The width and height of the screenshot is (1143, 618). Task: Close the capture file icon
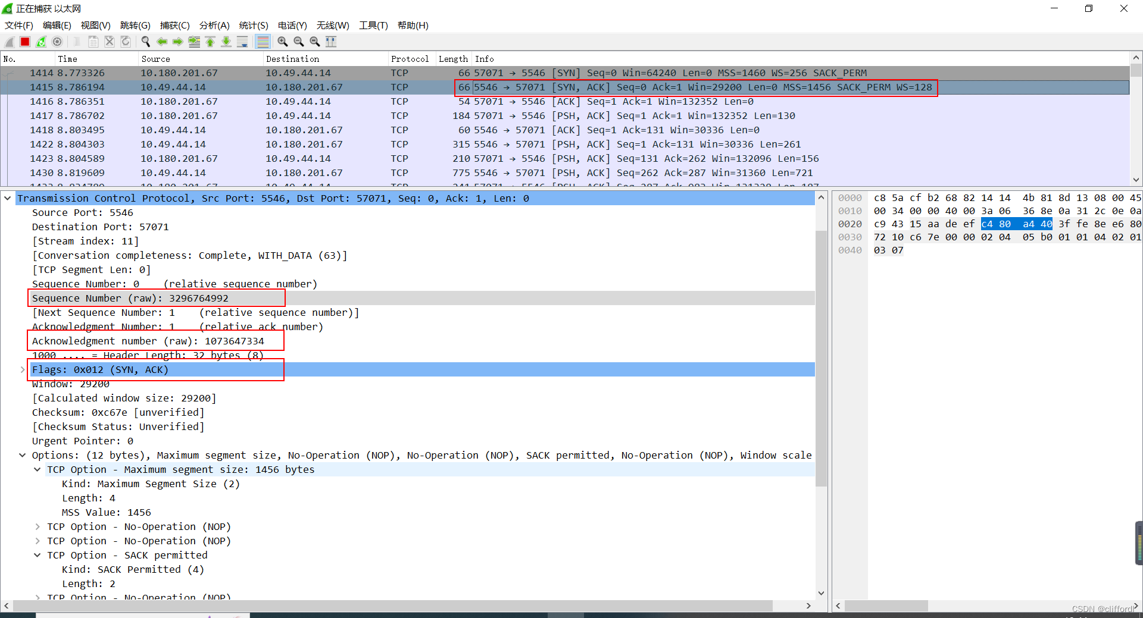point(110,42)
